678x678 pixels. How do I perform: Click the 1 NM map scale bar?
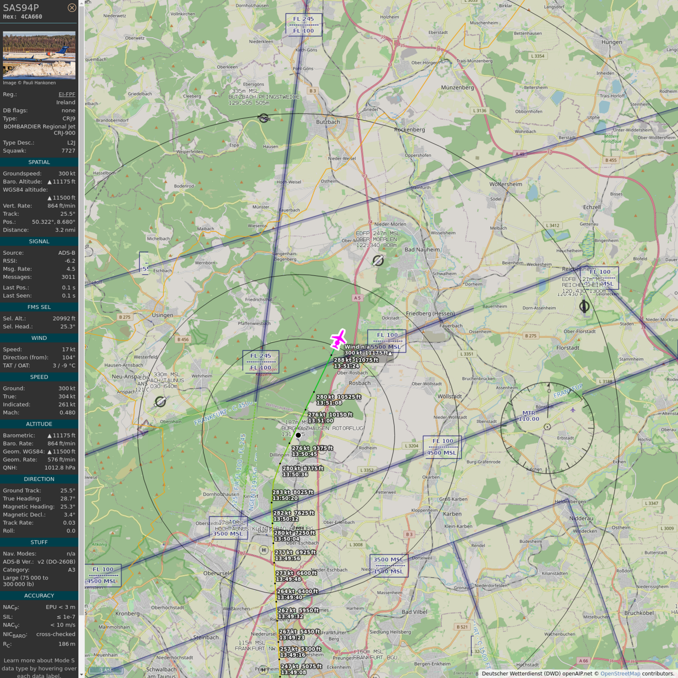coord(106,670)
